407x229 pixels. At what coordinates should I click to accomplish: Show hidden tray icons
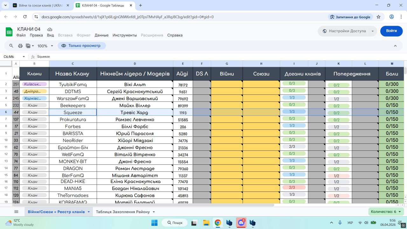(x=331, y=223)
